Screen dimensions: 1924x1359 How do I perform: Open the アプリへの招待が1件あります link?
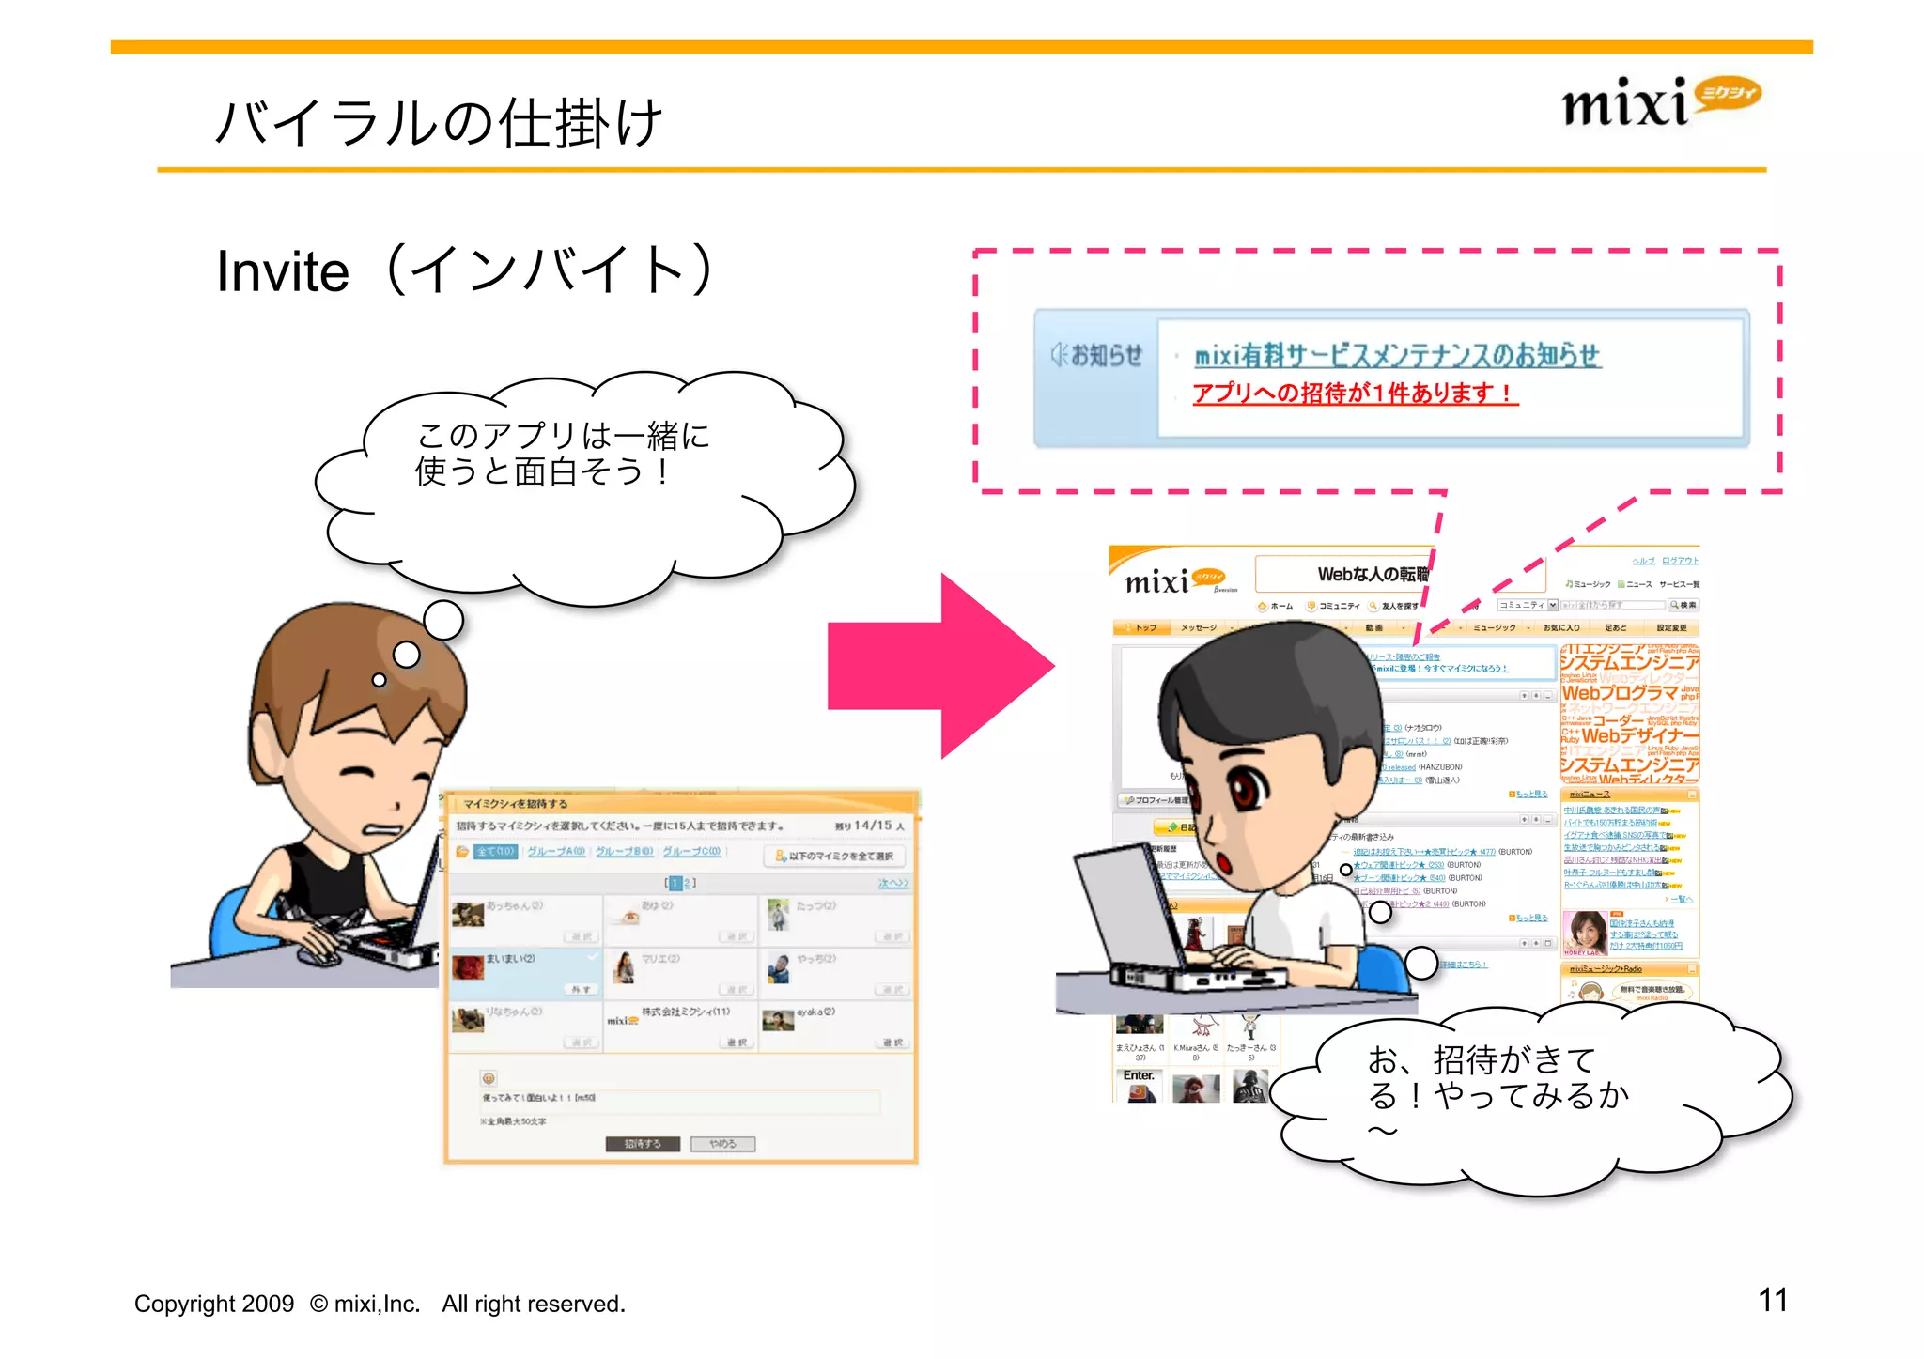(1354, 393)
